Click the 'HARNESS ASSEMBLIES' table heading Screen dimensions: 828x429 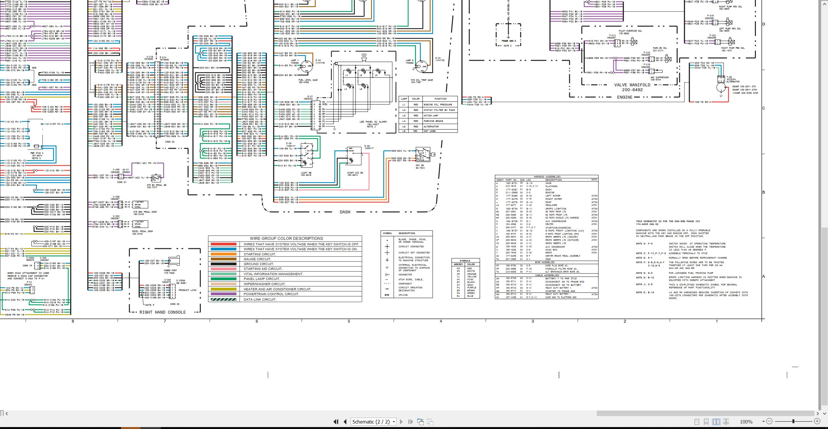547,177
